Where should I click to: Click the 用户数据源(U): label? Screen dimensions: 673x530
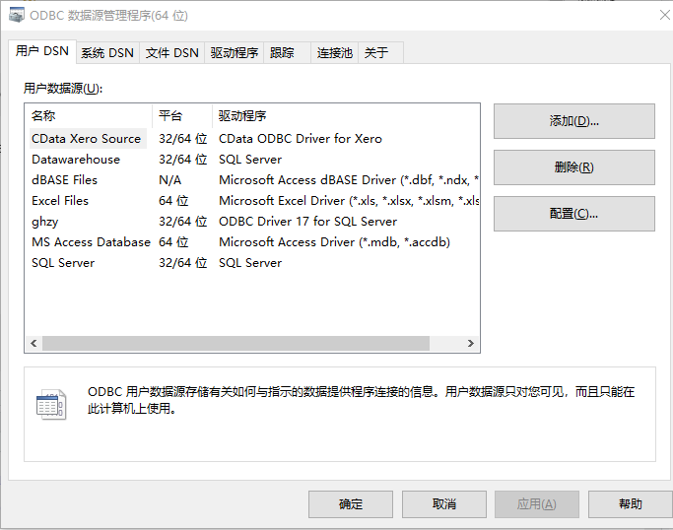click(x=63, y=89)
